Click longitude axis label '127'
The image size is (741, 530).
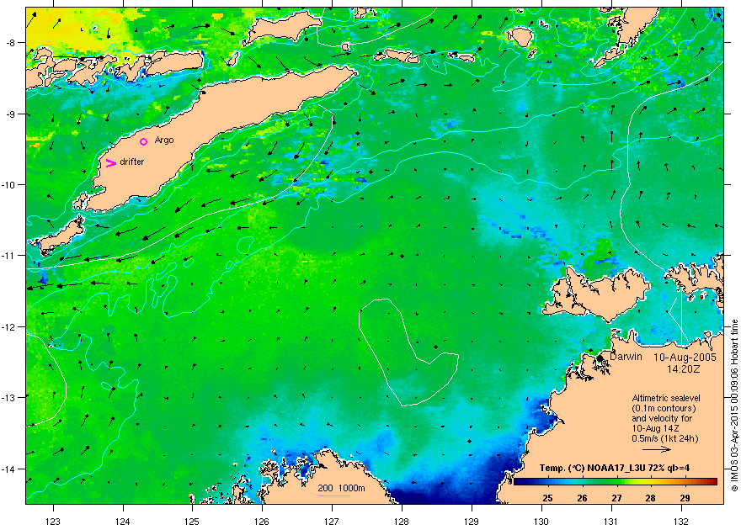[332, 522]
